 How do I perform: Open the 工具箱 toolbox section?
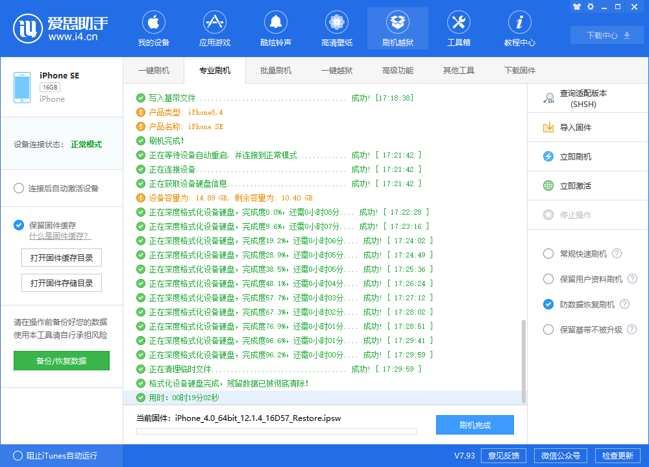[459, 28]
